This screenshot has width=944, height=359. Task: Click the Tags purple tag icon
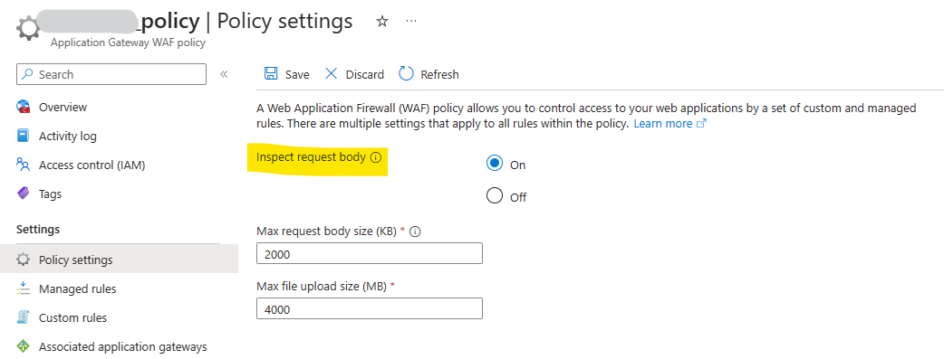click(x=24, y=194)
